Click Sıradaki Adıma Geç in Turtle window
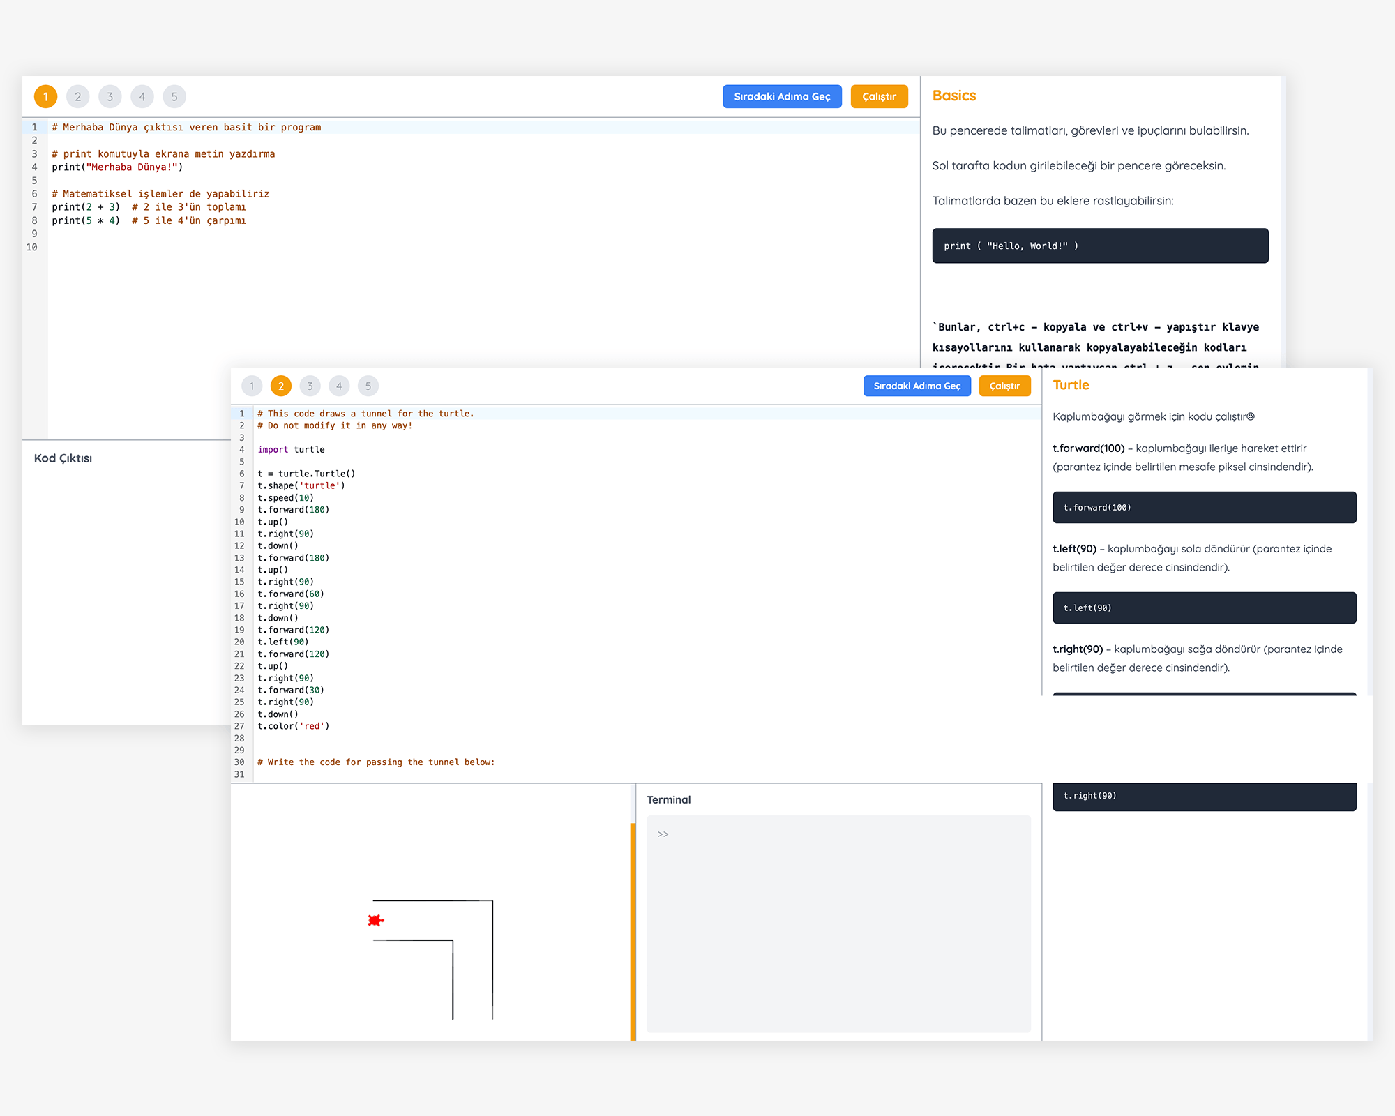Screen dimensions: 1395x1116 pyautogui.click(x=917, y=386)
